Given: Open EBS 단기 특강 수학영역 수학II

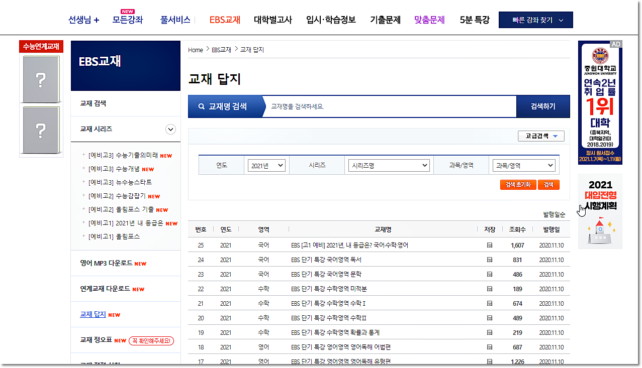Looking at the screenshot, I should click(329, 318).
